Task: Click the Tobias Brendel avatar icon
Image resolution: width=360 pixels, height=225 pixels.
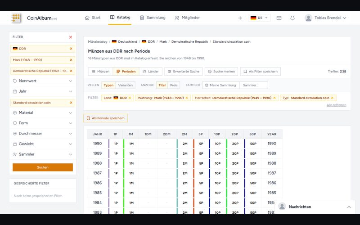Action: click(308, 18)
